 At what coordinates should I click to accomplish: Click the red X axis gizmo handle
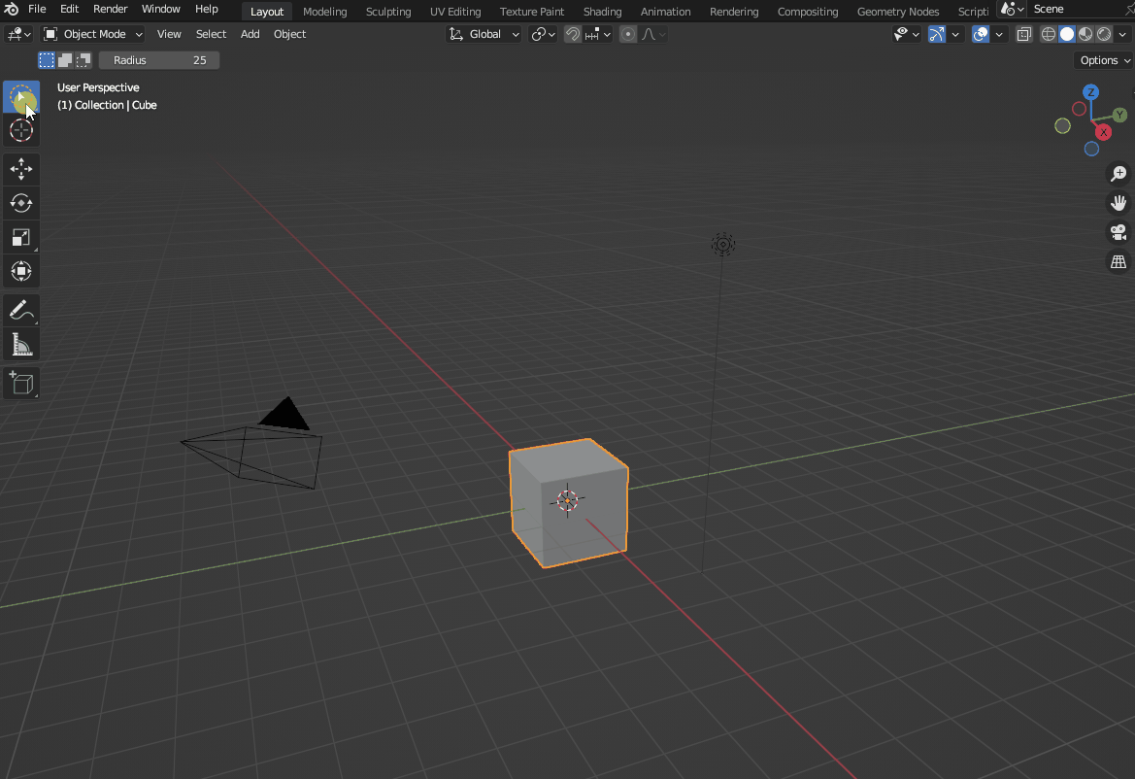(1103, 132)
